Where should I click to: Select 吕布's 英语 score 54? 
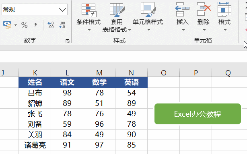132,93
